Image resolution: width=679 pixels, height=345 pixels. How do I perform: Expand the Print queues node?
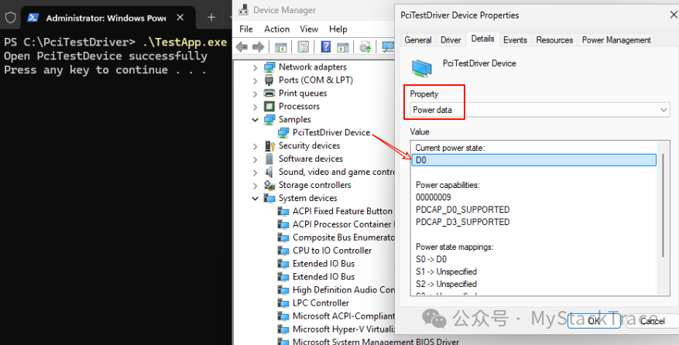click(255, 94)
